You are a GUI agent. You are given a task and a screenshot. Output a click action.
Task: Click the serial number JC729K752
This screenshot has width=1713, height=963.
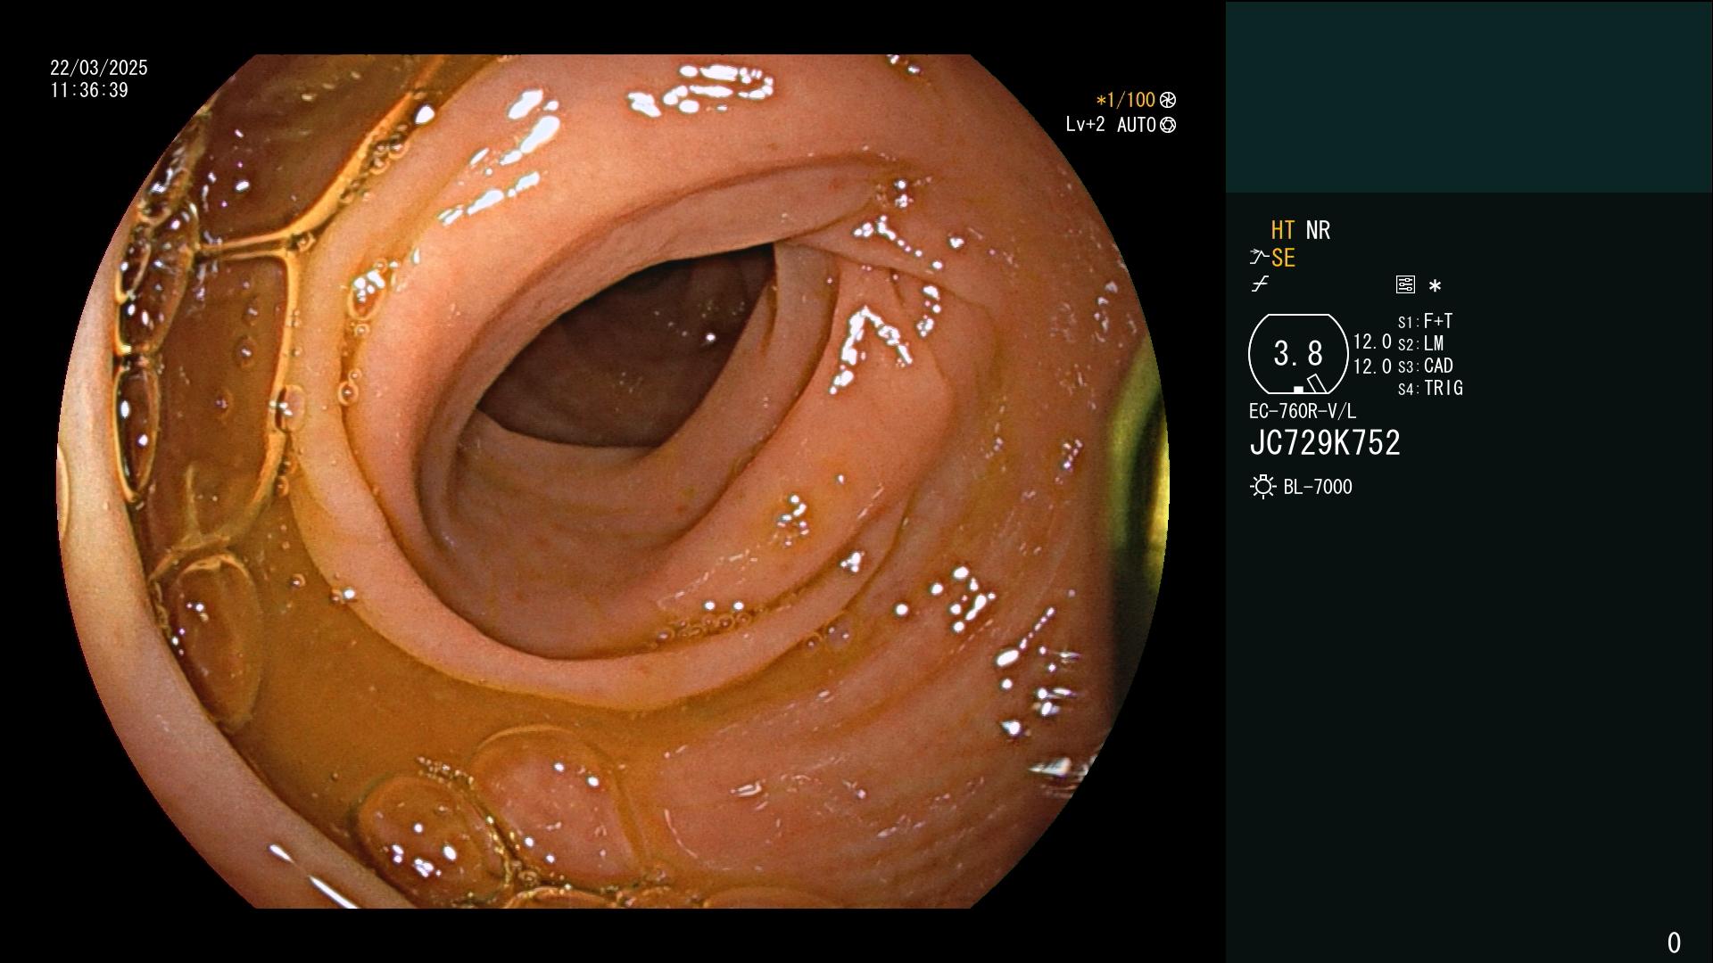click(x=1325, y=443)
